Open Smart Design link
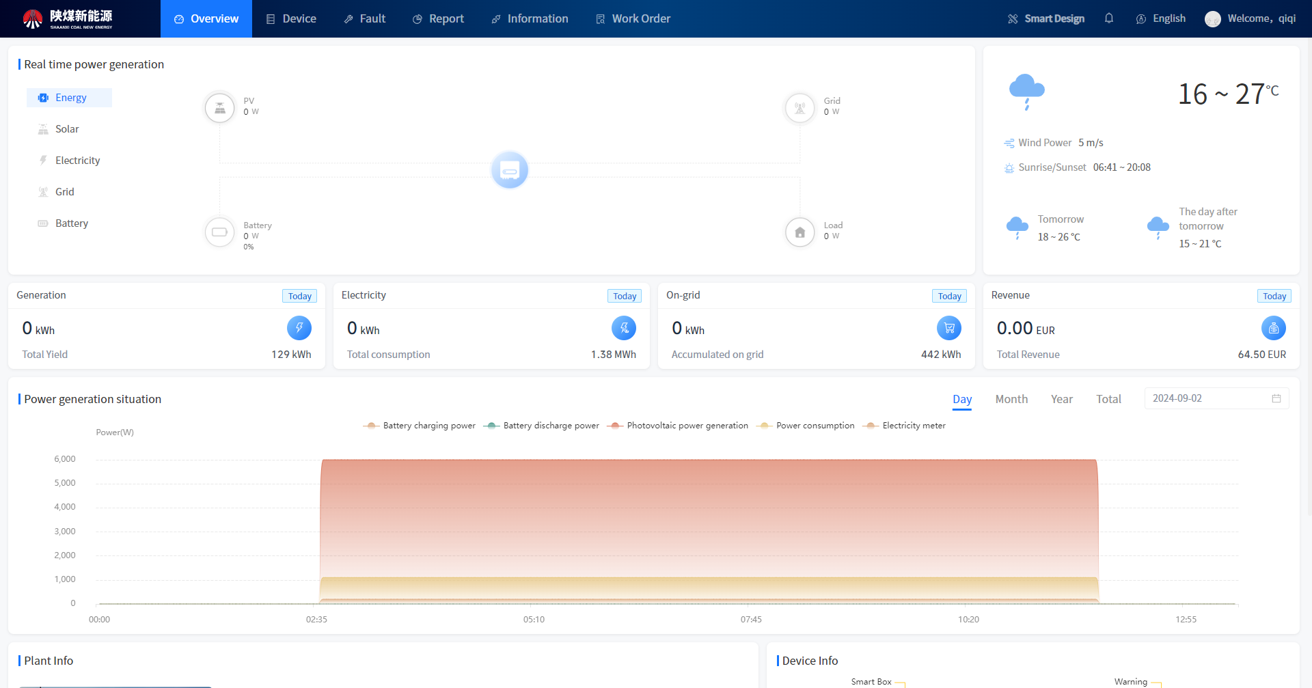The width and height of the screenshot is (1312, 688). tap(1046, 18)
